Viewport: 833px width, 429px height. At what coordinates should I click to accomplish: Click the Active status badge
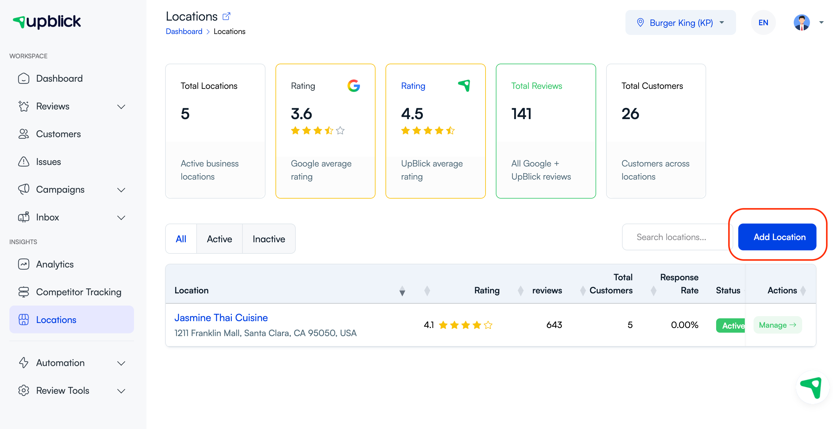pos(730,325)
